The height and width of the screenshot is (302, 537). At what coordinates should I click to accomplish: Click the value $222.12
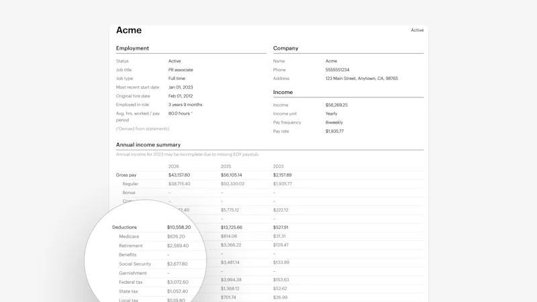pos(281,210)
